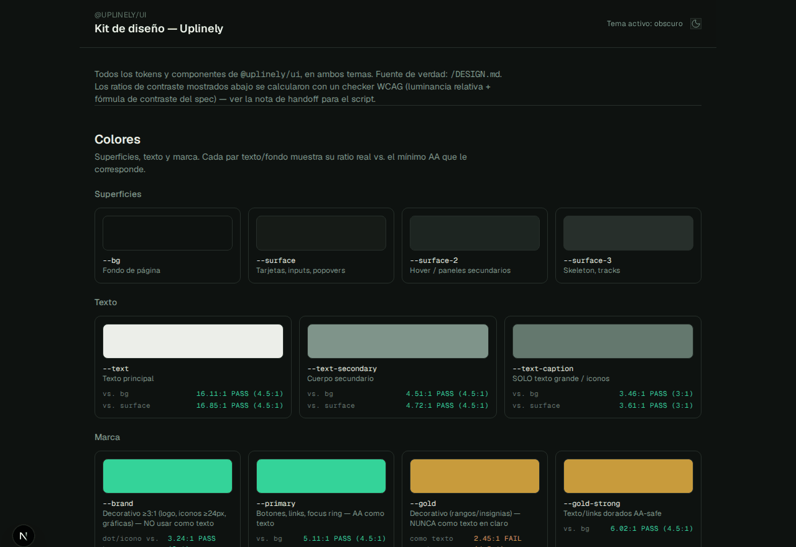Click the "3.24:1 PASS" contrast value
This screenshot has width=796, height=547.
(192, 538)
